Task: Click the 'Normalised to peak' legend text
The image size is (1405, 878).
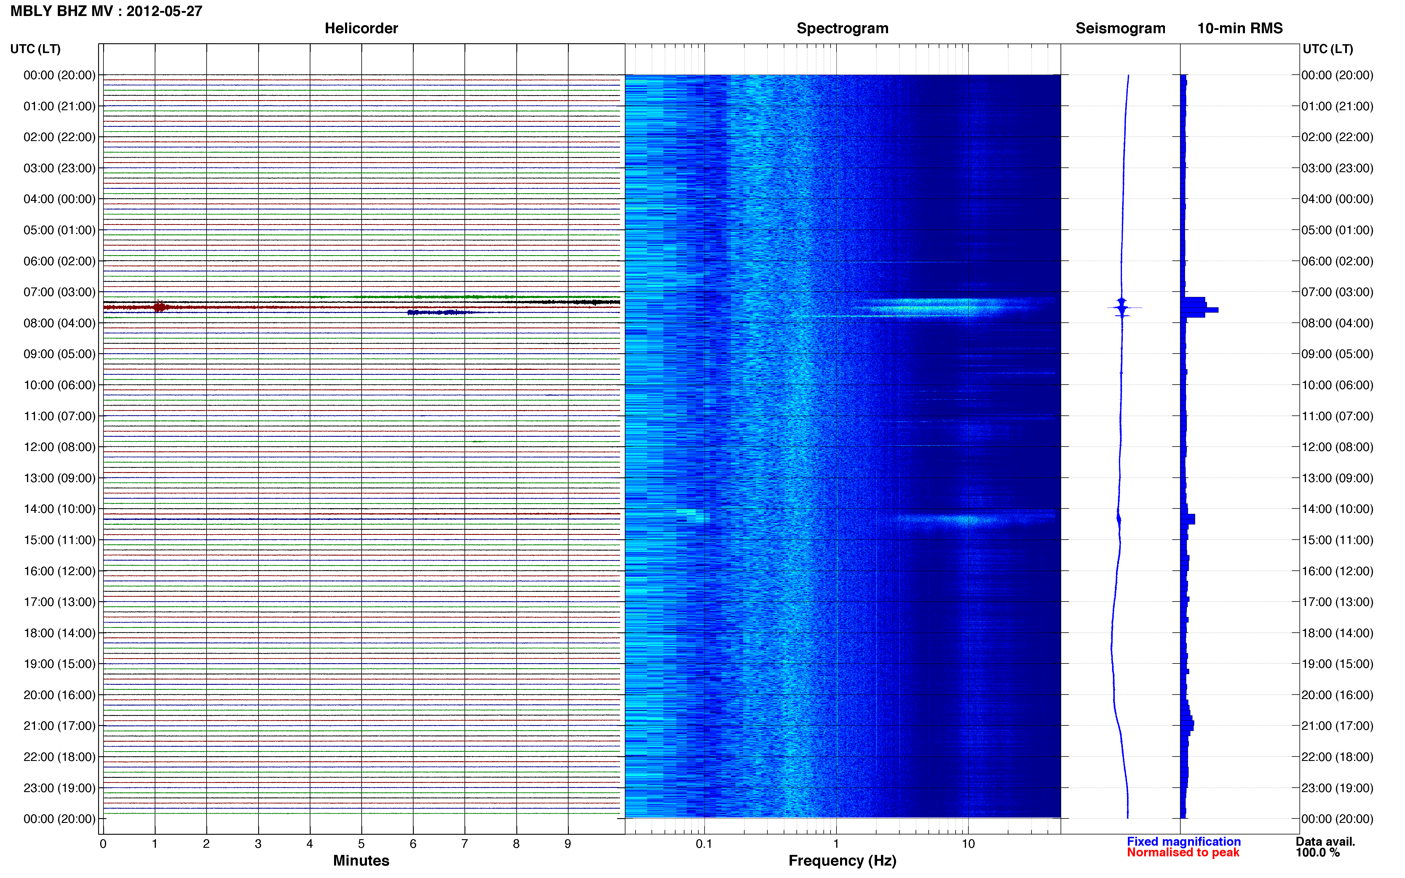Action: (1183, 853)
